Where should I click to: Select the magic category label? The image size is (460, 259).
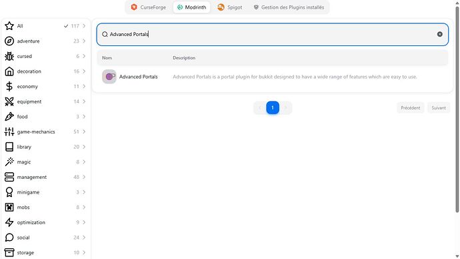point(24,162)
